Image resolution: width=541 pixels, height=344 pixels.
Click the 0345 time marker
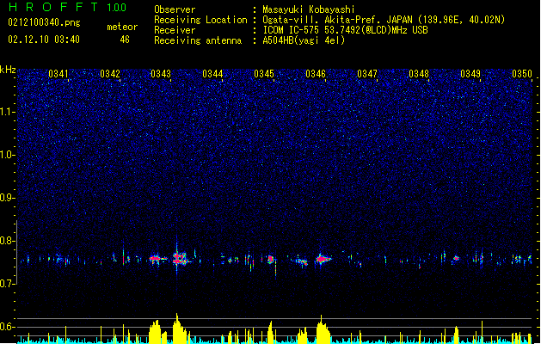(264, 74)
